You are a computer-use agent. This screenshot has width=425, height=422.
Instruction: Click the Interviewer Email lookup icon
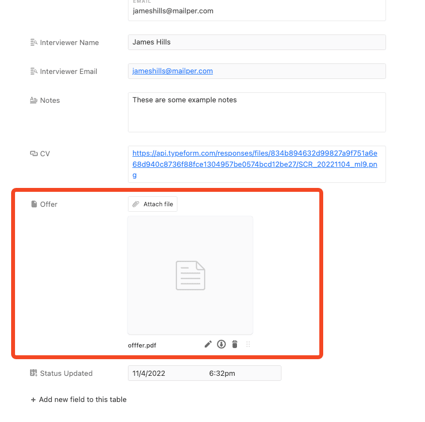click(33, 71)
